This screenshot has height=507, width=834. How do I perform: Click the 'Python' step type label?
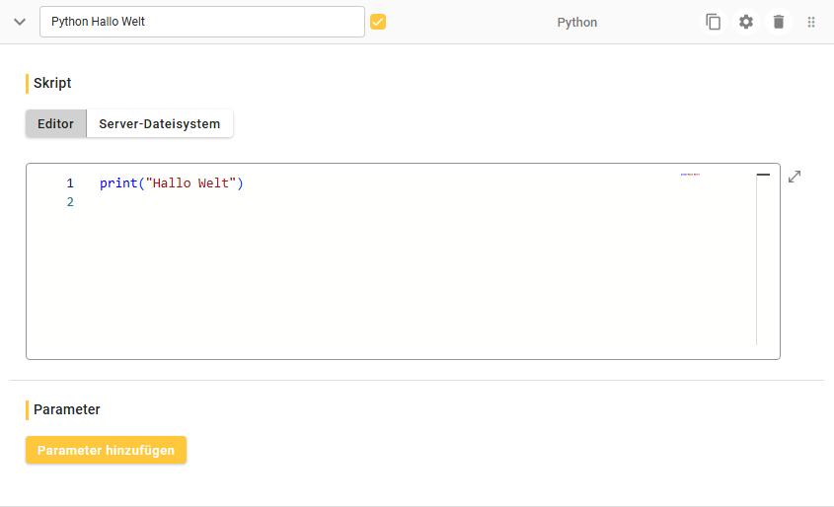(x=576, y=22)
